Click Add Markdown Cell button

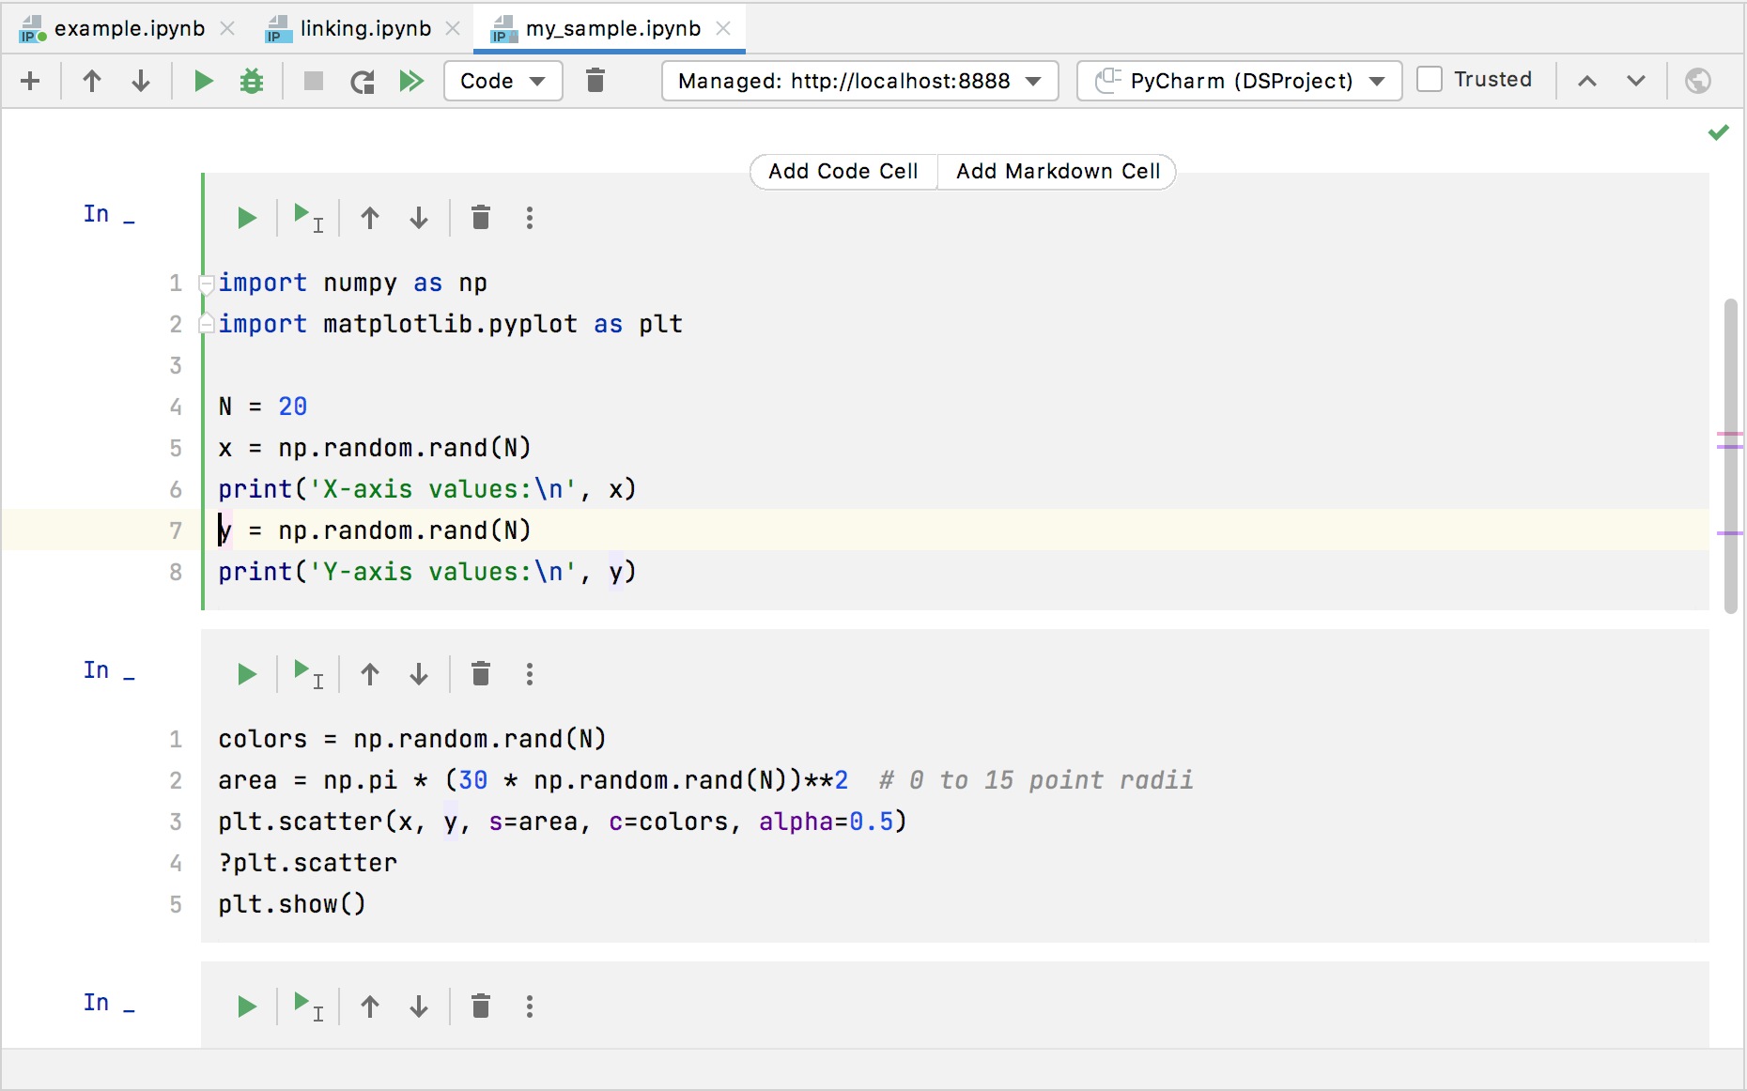[1058, 172]
